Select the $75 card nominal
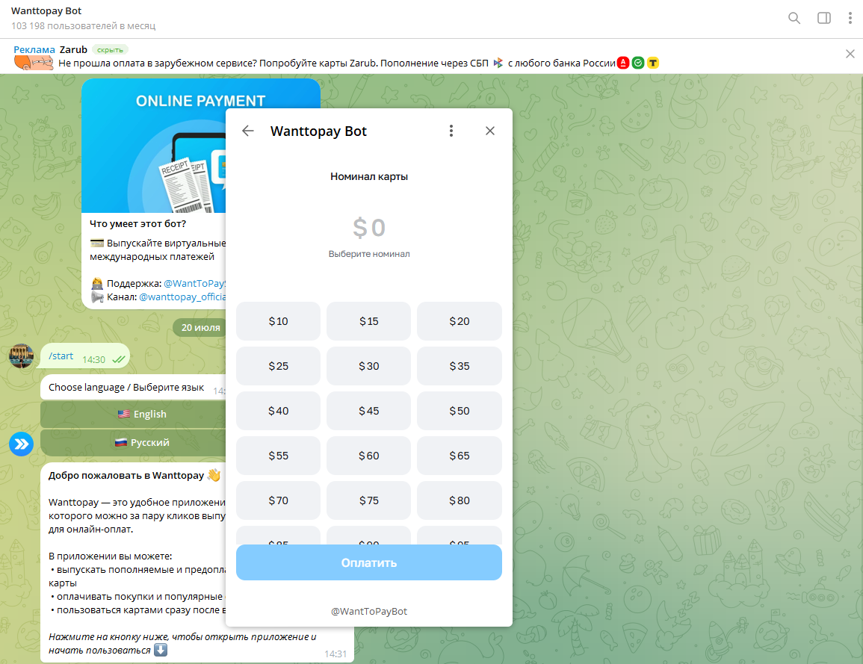 (x=369, y=500)
